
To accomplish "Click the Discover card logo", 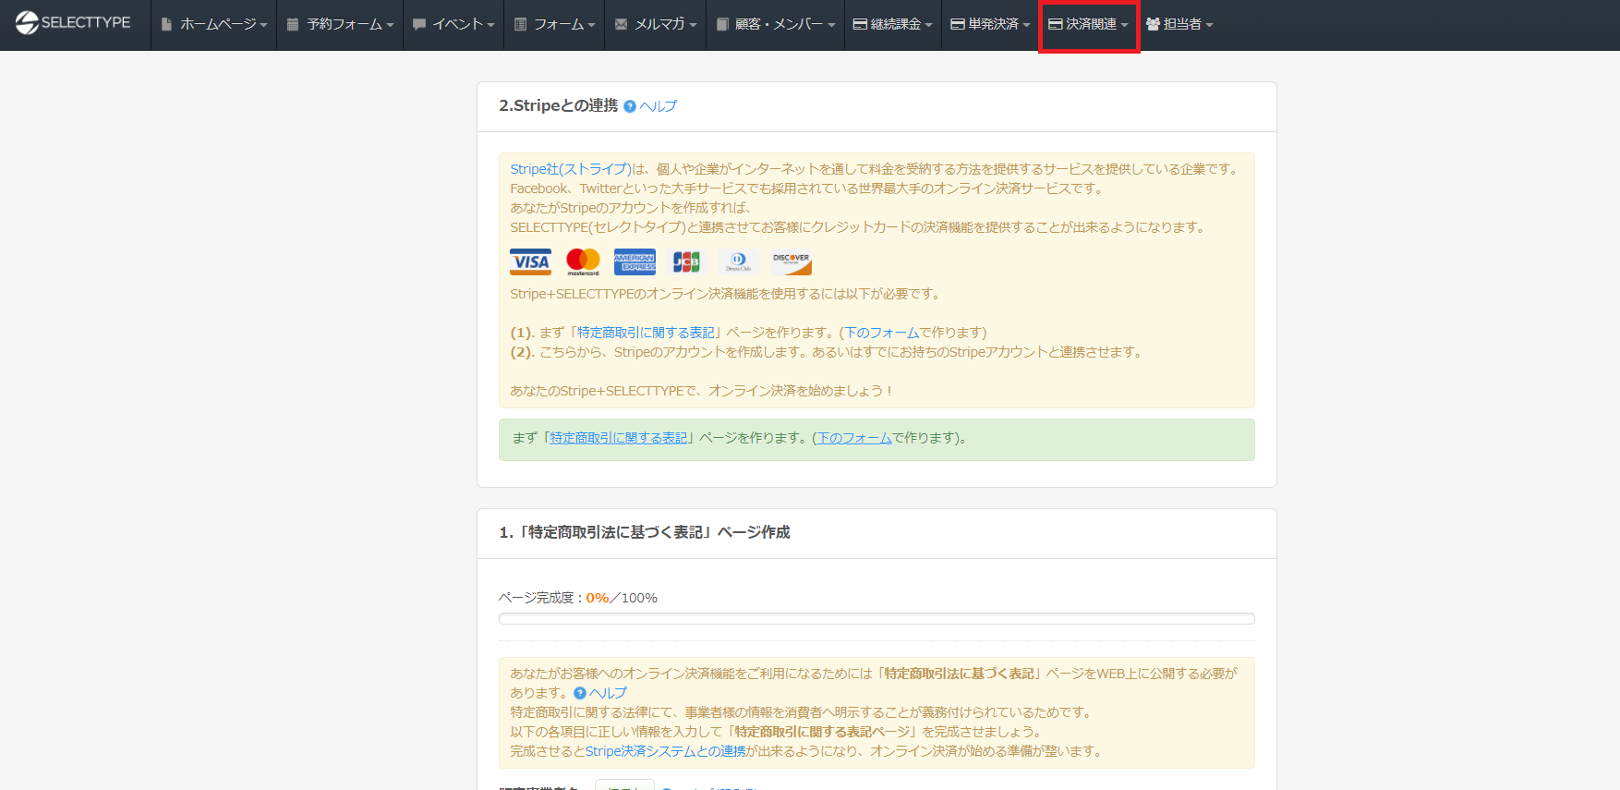I will 792,261.
